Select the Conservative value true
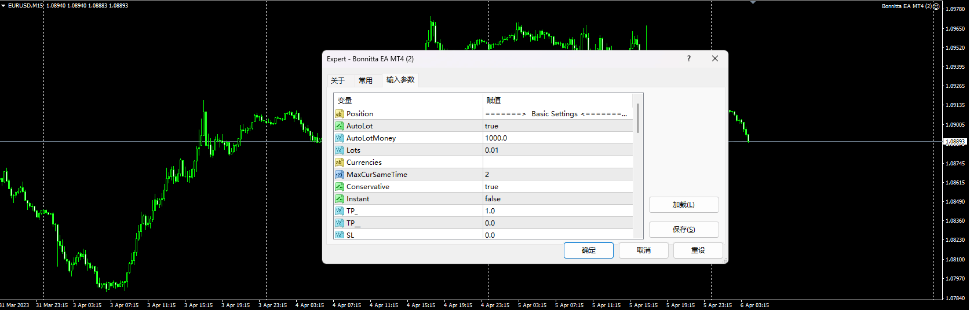 pos(558,187)
